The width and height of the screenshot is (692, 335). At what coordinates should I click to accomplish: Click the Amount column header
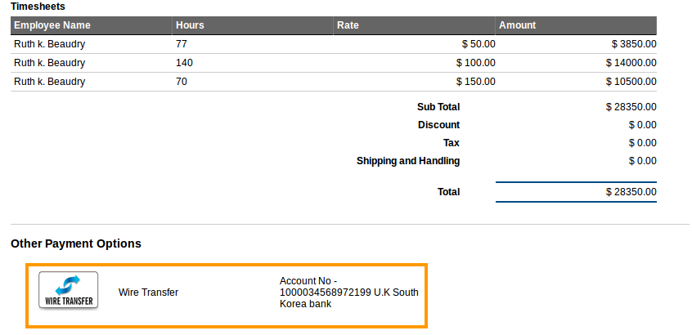[517, 25]
